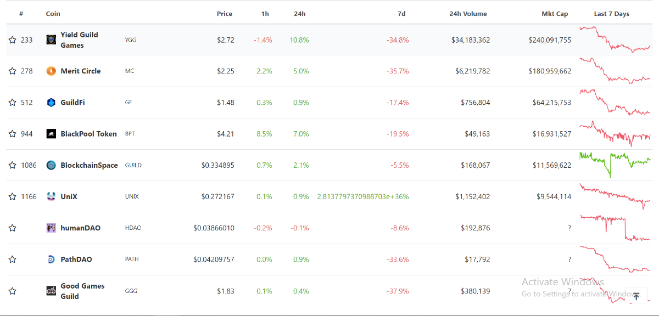Click the humanDAO coin icon
659x316 pixels.
coord(51,228)
